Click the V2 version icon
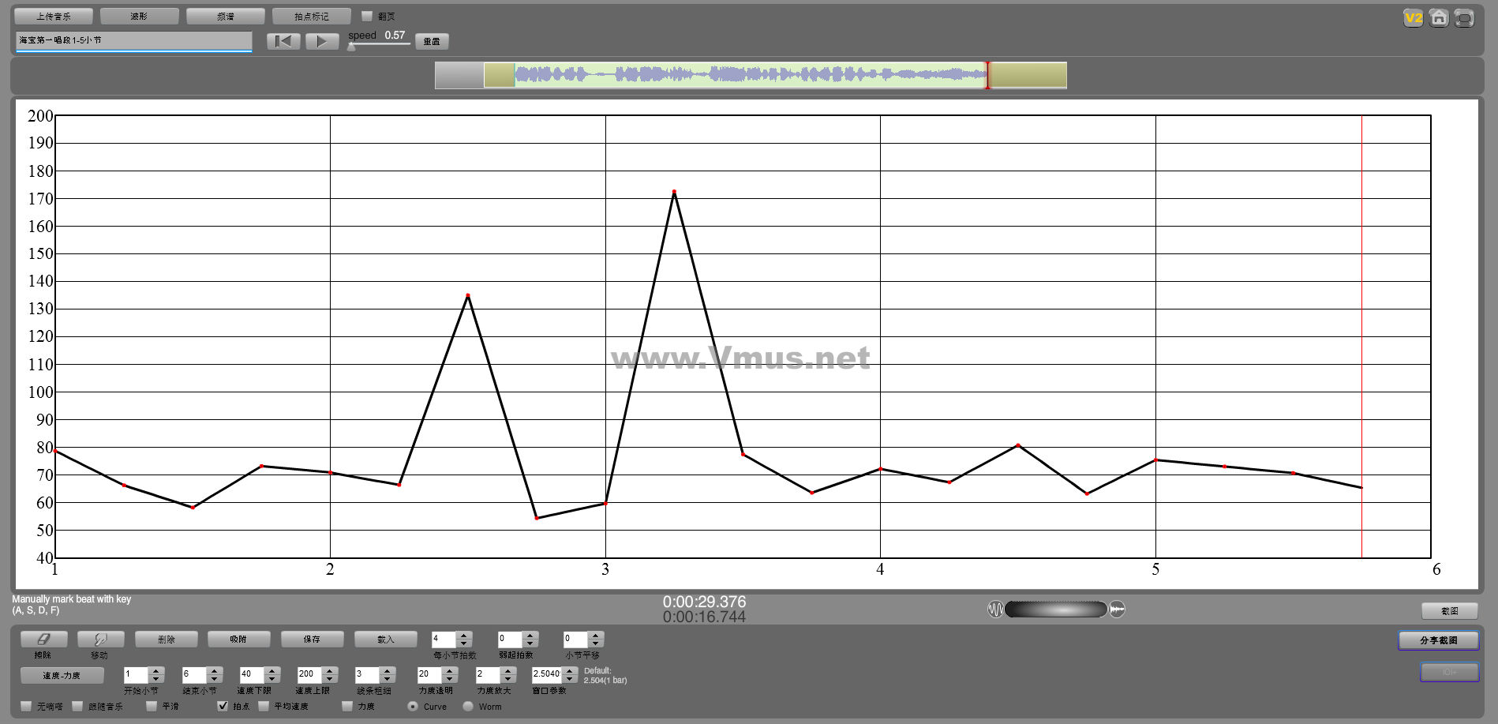Viewport: 1498px width, 724px height. click(1413, 18)
